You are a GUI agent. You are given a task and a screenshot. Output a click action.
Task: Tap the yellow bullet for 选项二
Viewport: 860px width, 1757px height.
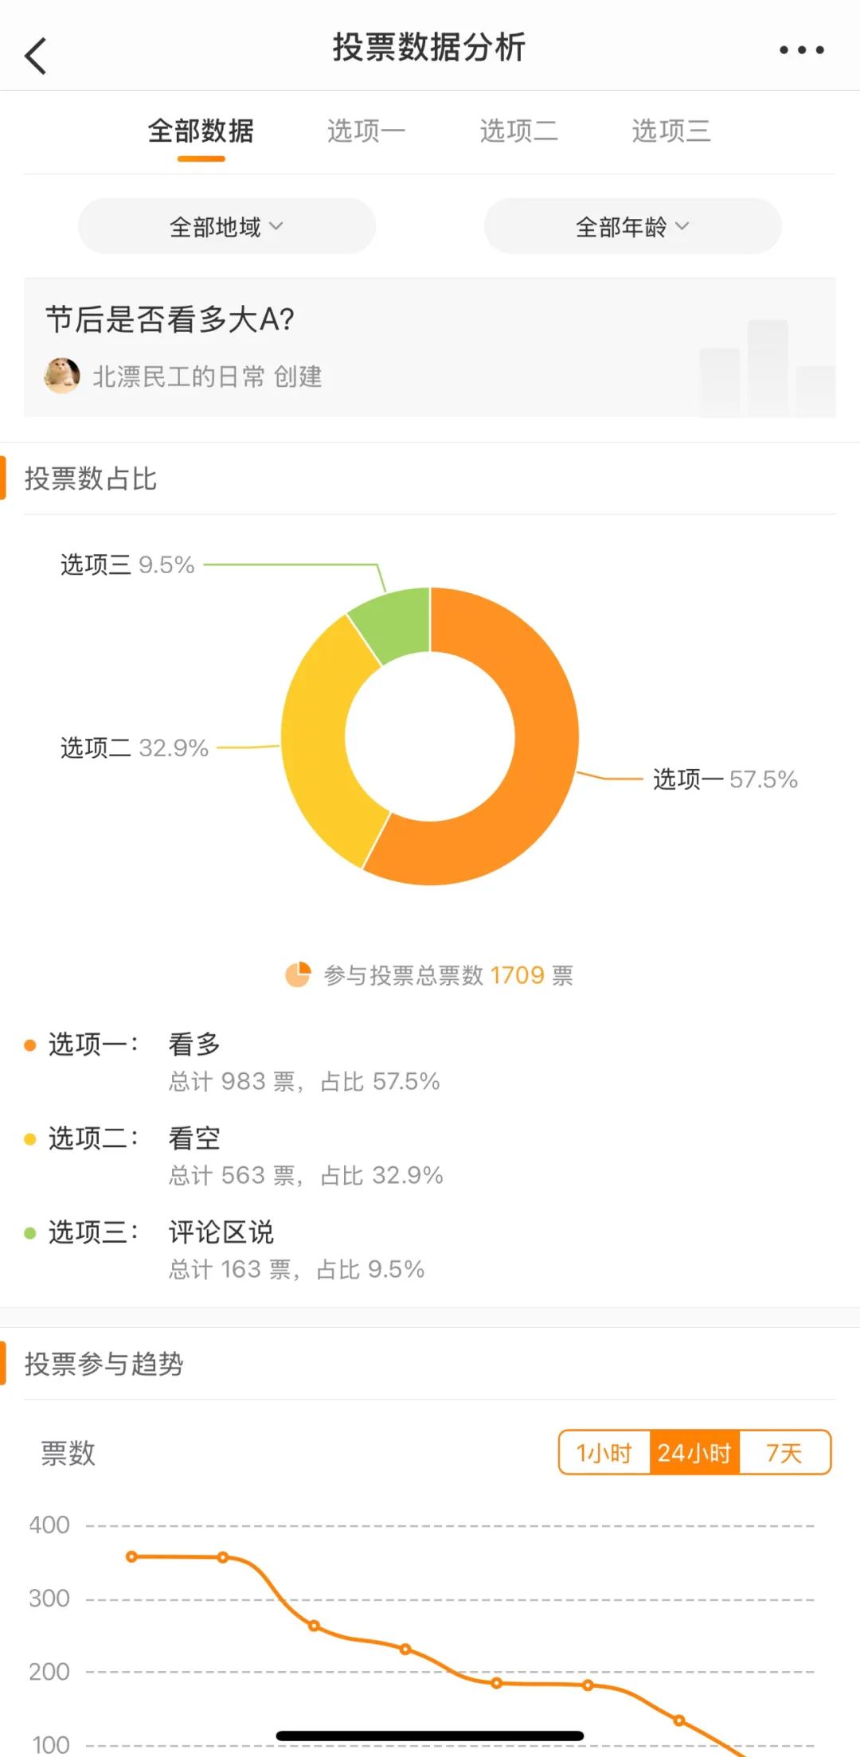coord(30,1139)
